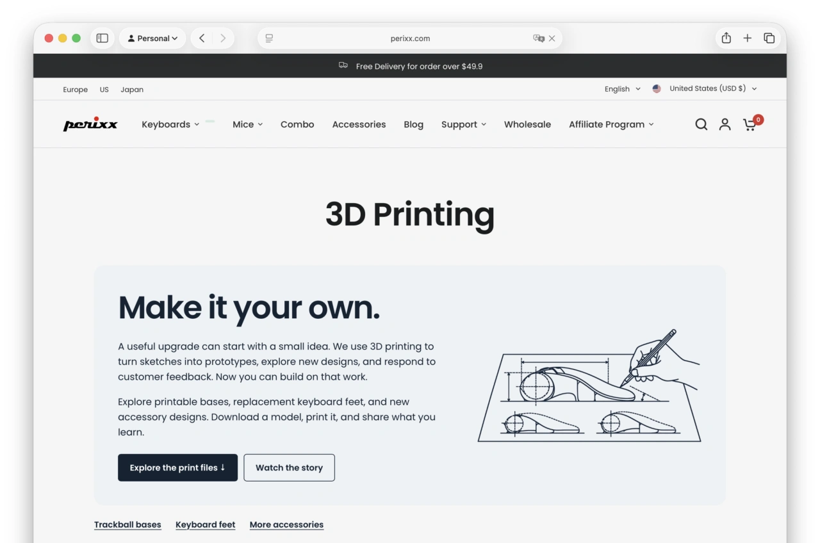Open the Accessories menu item

coord(359,124)
